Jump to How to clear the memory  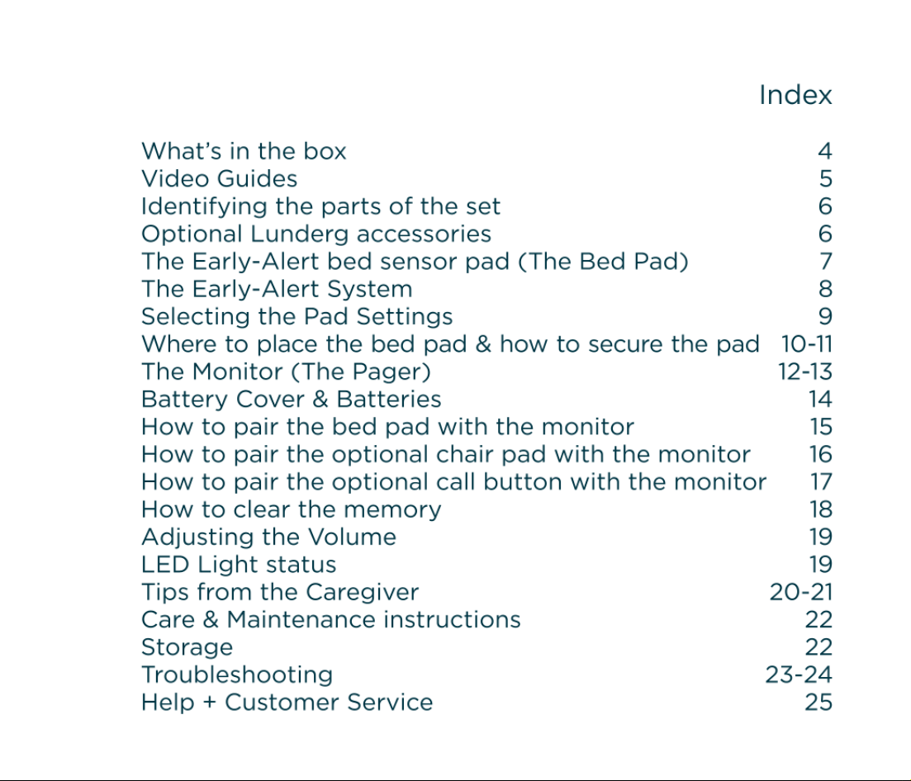click(291, 509)
